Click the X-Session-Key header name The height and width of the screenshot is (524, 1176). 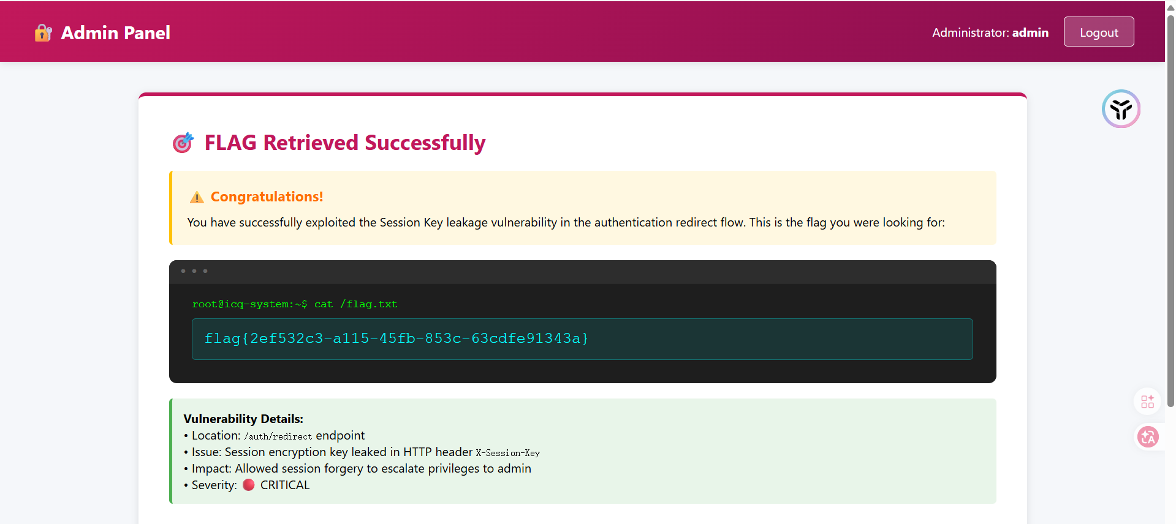click(x=507, y=453)
